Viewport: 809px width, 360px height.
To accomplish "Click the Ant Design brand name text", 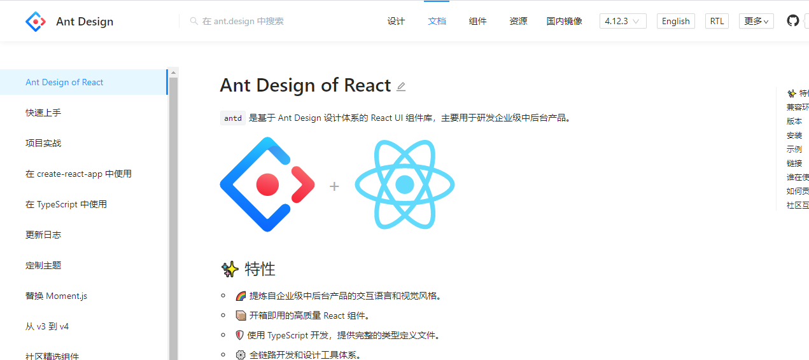I will click(85, 22).
